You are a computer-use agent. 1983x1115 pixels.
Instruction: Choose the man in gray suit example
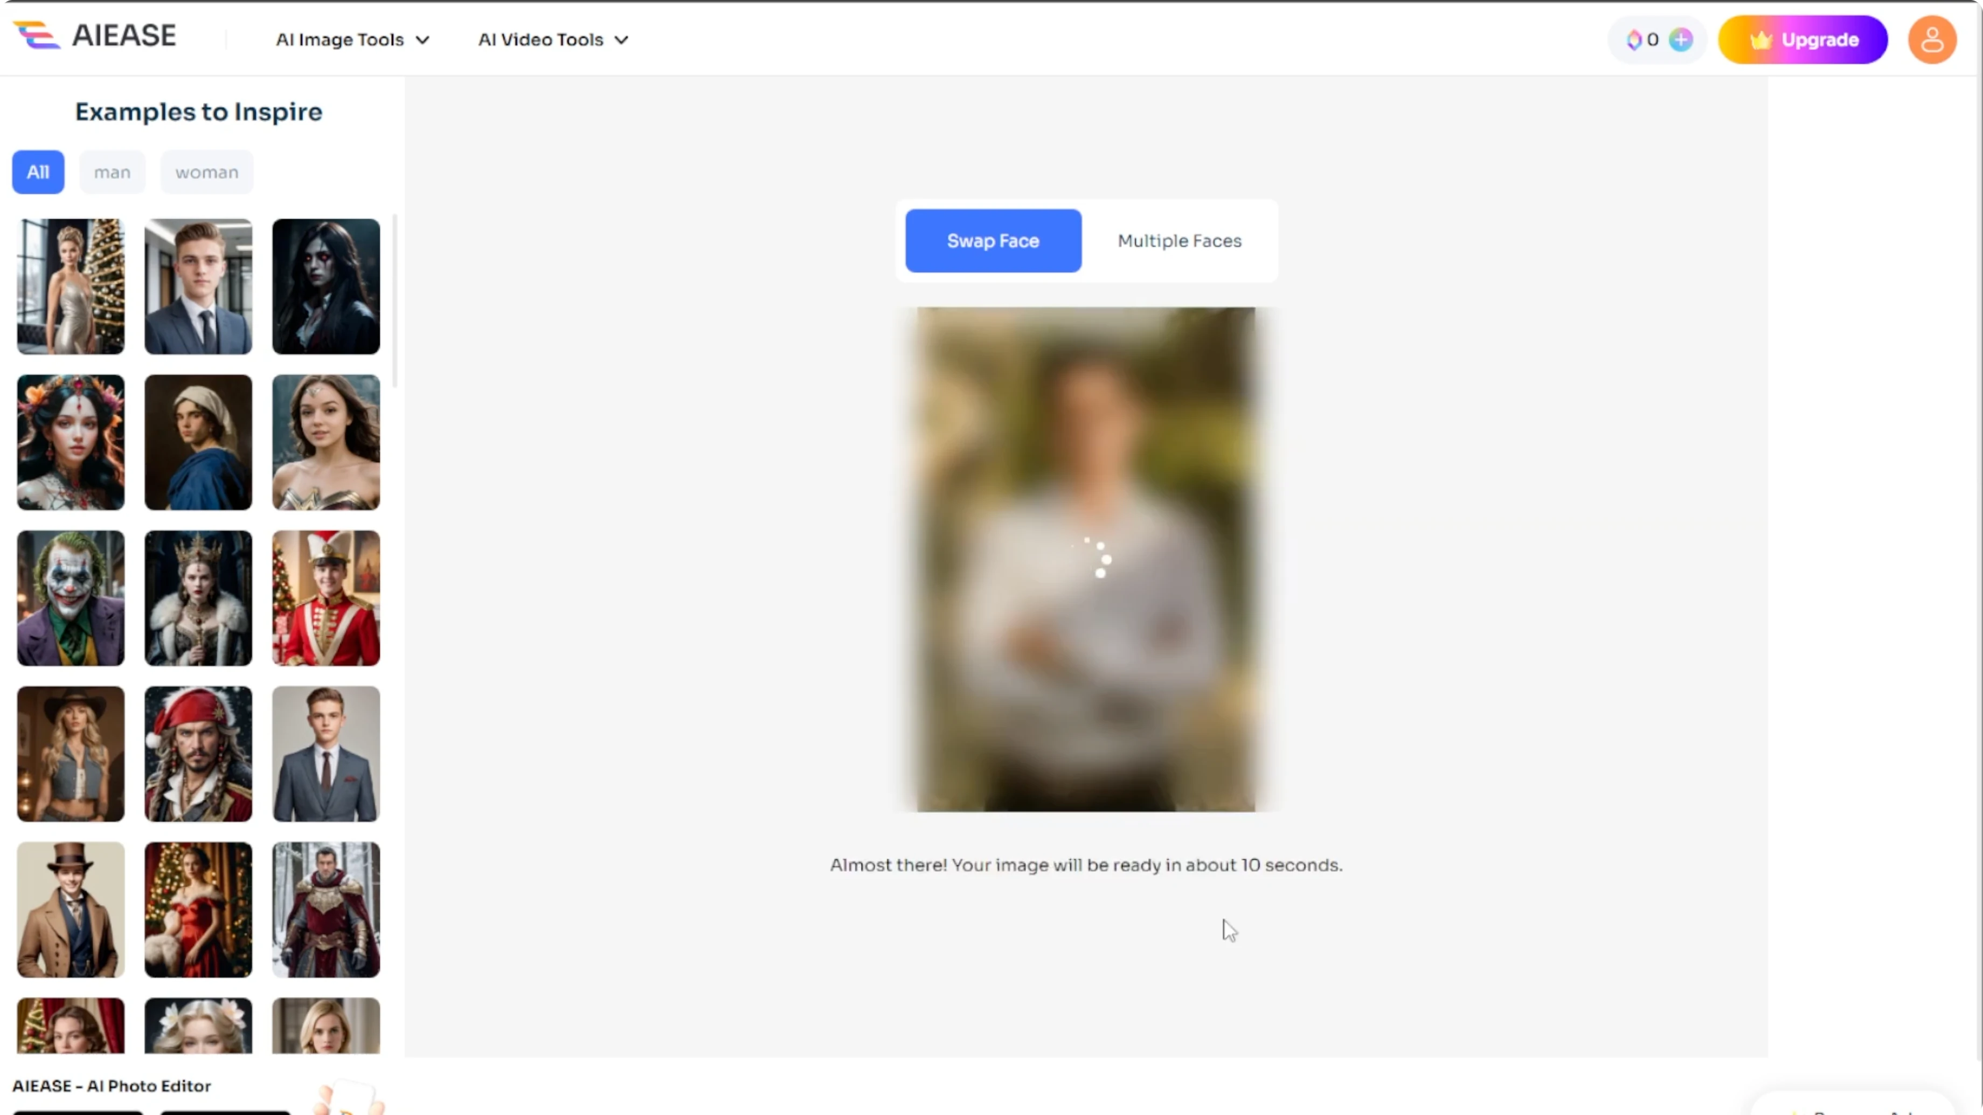click(x=327, y=754)
